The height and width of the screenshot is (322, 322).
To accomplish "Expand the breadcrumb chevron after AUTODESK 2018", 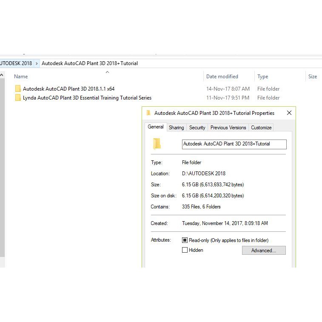I will coord(37,63).
